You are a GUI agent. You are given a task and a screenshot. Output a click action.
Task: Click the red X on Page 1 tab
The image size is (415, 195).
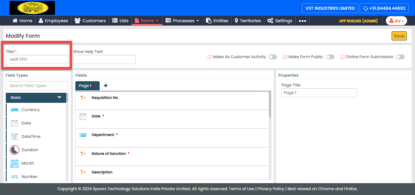coord(95,86)
